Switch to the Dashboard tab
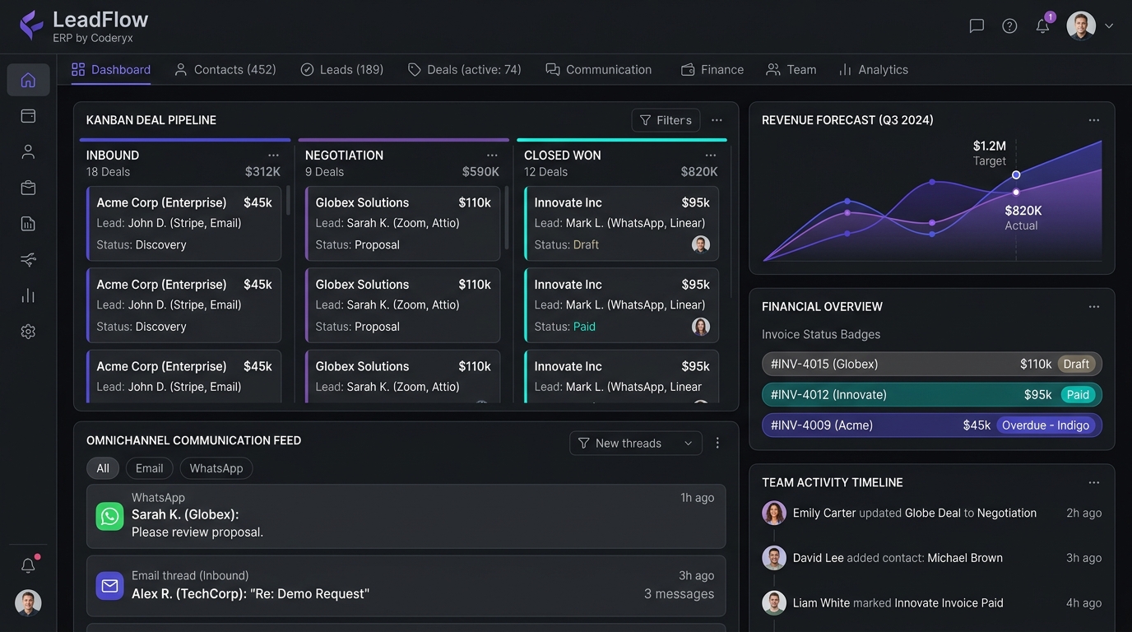Screen dimensions: 1132x632 (111, 70)
